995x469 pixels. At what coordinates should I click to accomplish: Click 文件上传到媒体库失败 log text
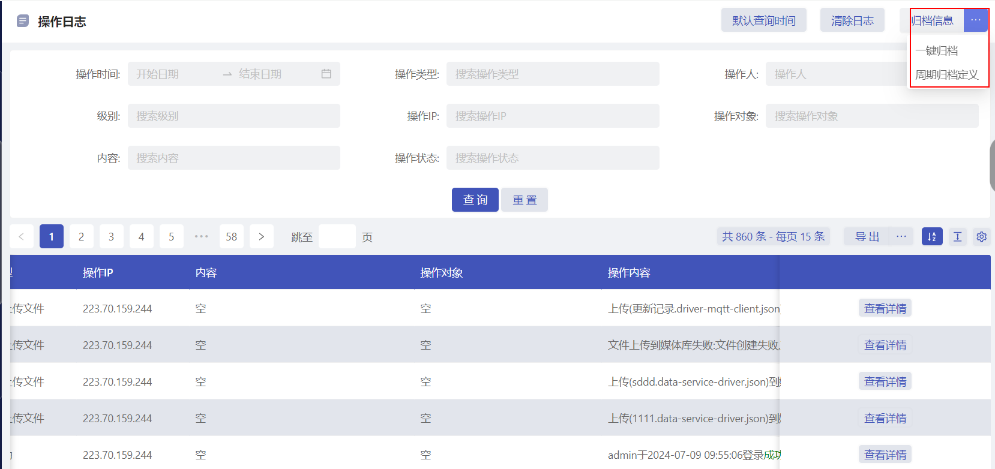[694, 345]
